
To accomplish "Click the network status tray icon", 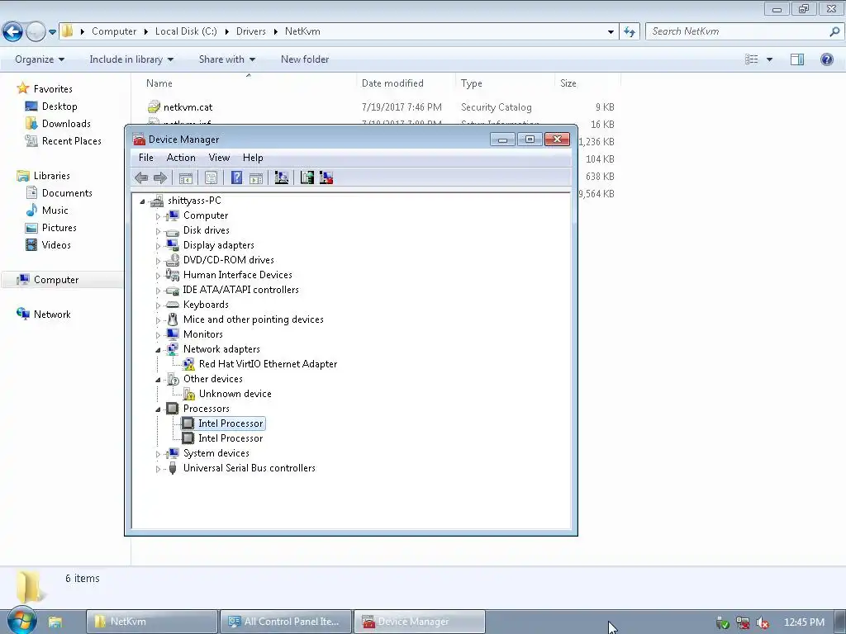I will [x=743, y=622].
